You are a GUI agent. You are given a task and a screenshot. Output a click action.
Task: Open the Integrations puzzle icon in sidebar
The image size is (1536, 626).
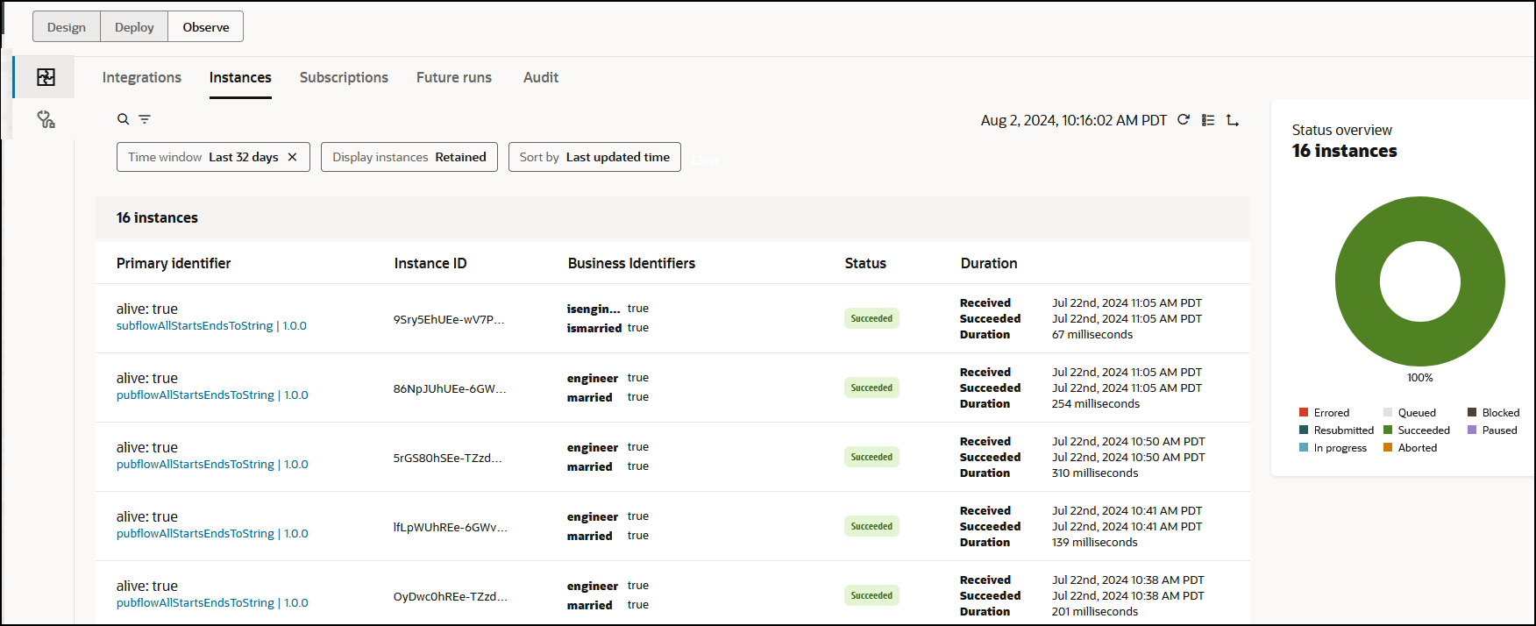pyautogui.click(x=46, y=77)
